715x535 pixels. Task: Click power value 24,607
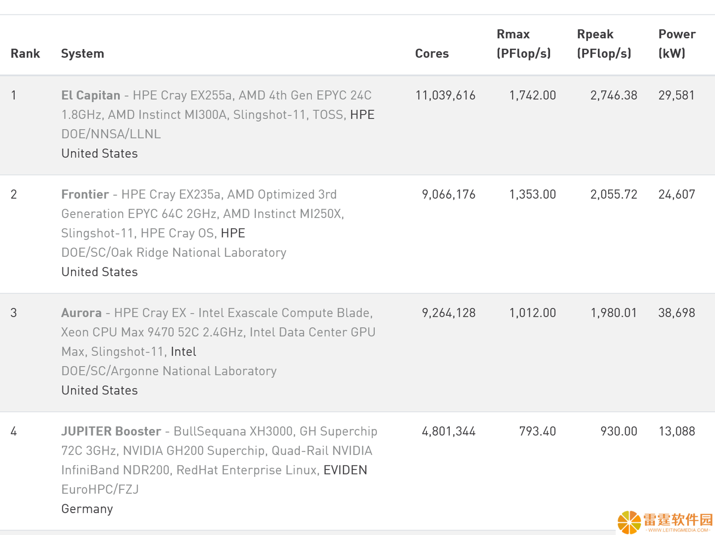(677, 194)
